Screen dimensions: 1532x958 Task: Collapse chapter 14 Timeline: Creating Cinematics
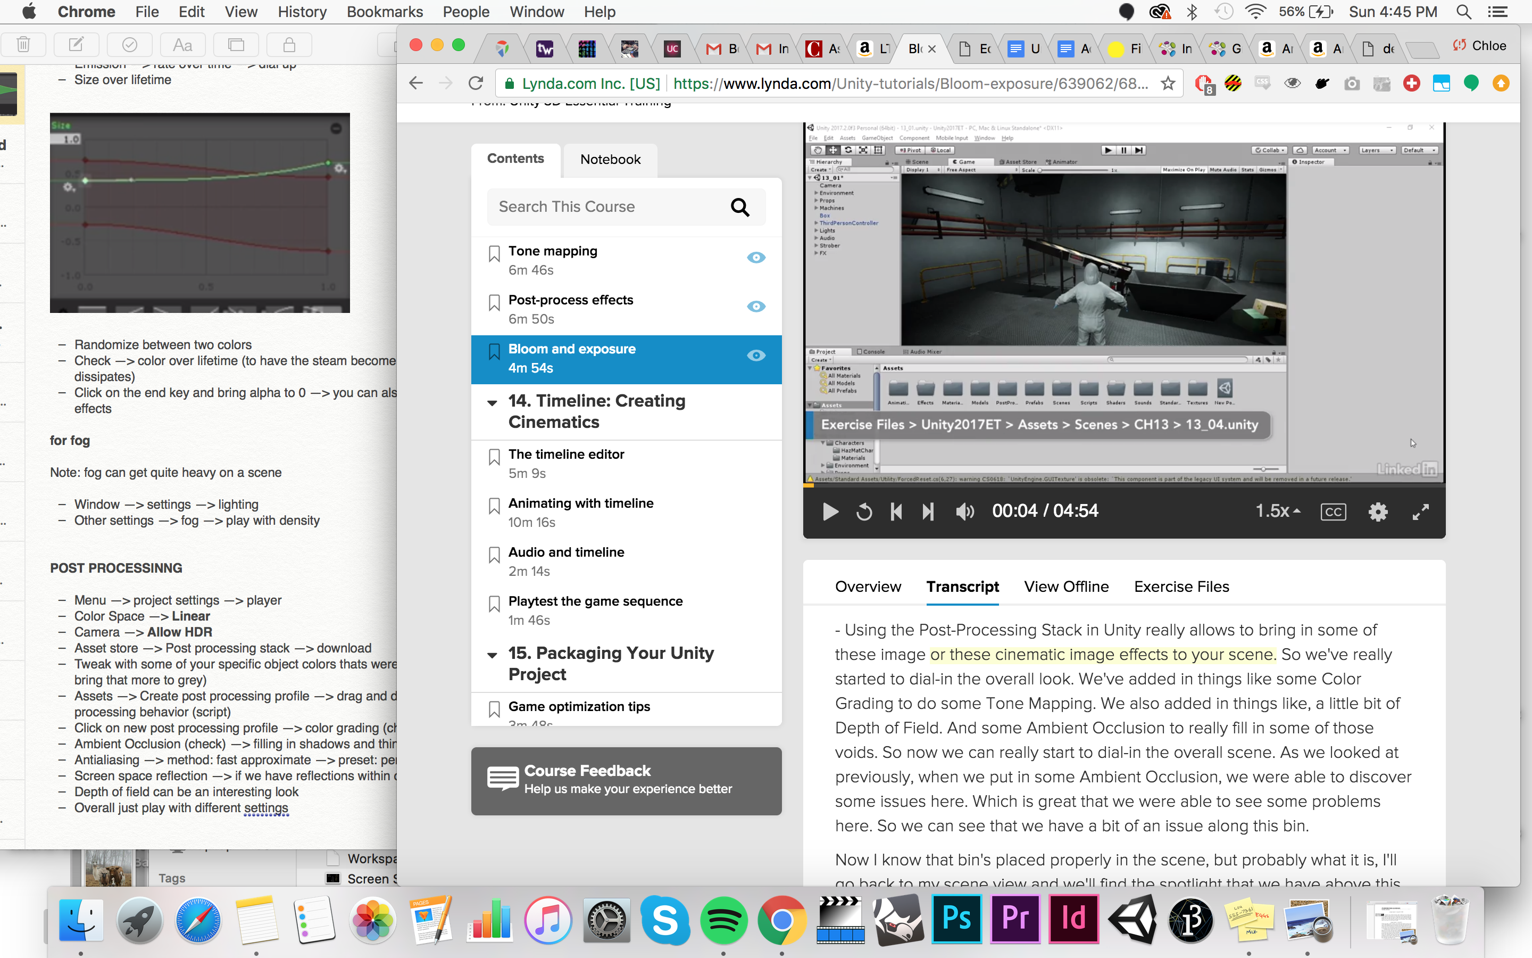(492, 403)
